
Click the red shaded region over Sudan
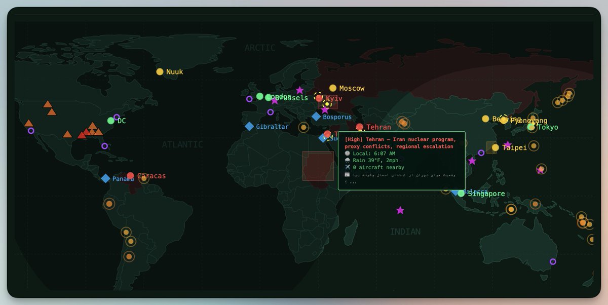(318, 166)
